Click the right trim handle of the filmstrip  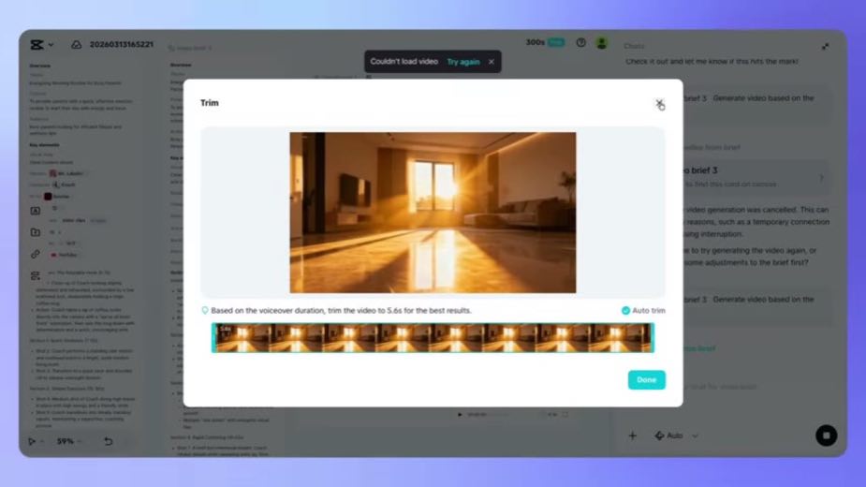[653, 338]
